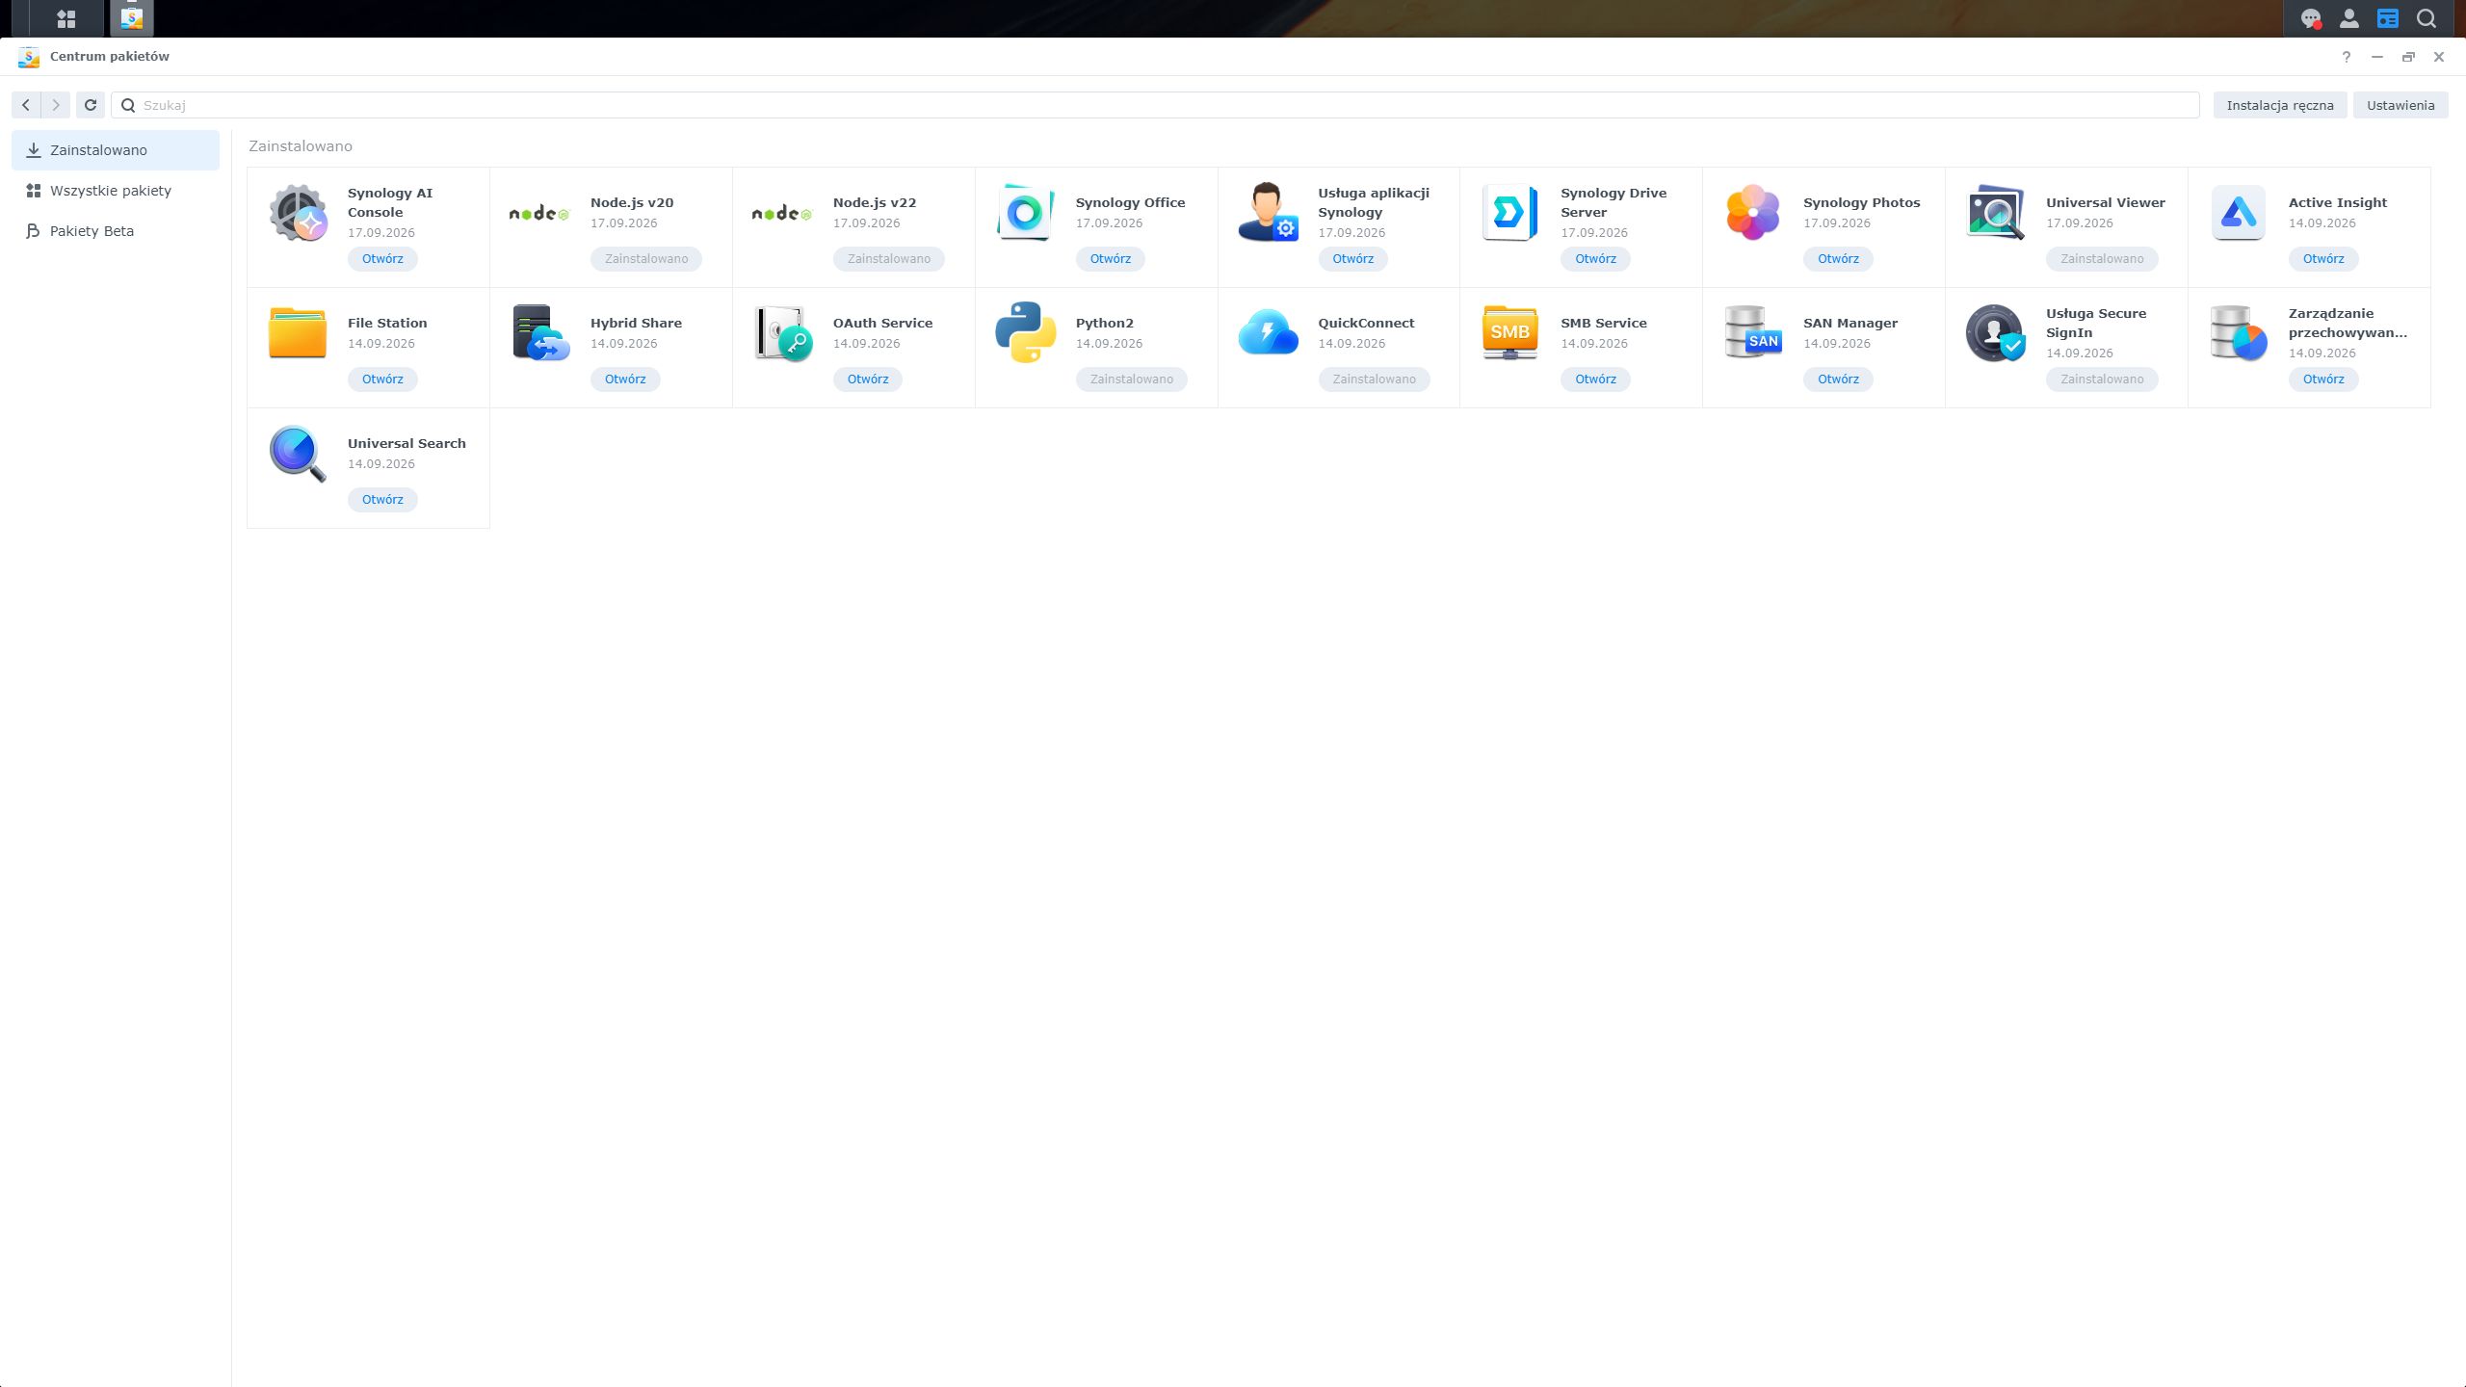This screenshot has width=2466, height=1387.
Task: Click the Synology Office package icon
Action: (x=1025, y=213)
